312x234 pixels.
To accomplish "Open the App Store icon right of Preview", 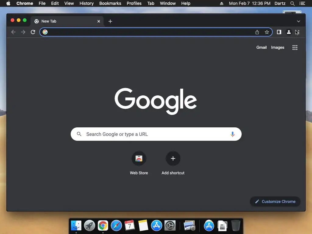I will [209, 226].
